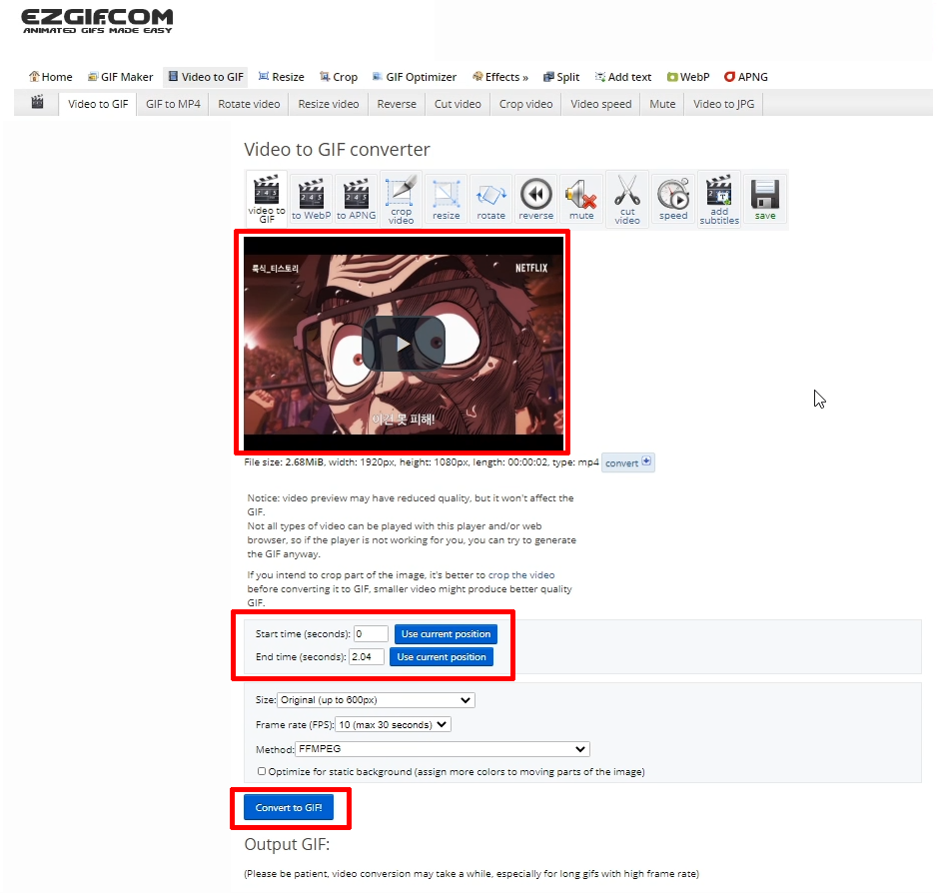The height and width of the screenshot is (893, 939).
Task: Switch to the Video speed tab
Action: pyautogui.click(x=600, y=104)
